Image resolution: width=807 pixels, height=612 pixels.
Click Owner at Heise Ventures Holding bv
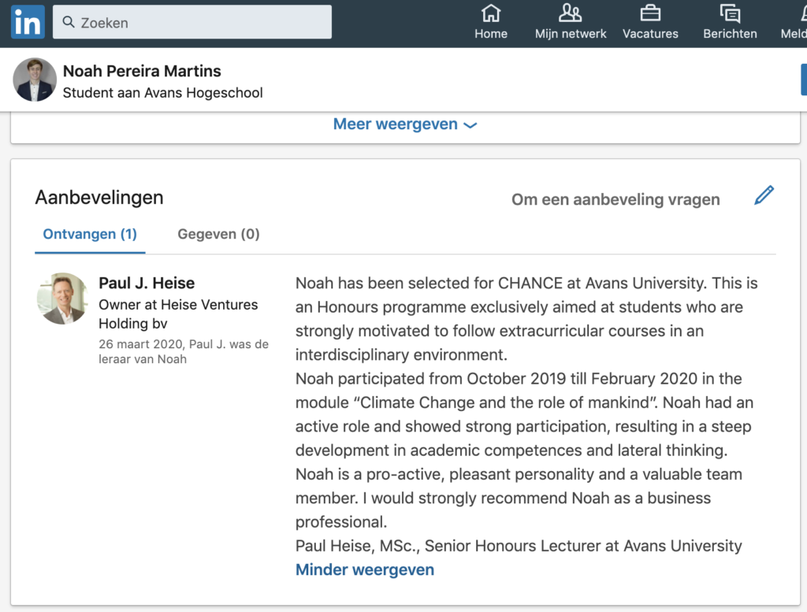(x=178, y=314)
